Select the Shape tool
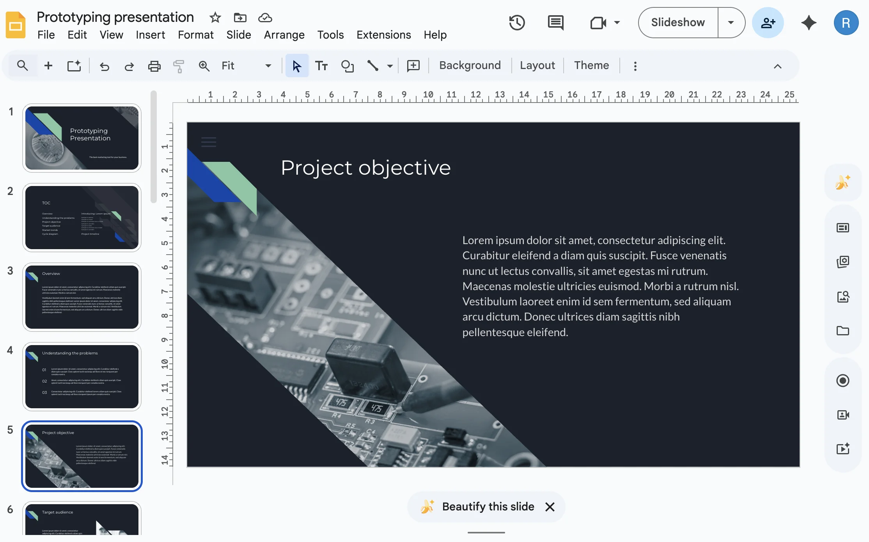 (x=347, y=66)
